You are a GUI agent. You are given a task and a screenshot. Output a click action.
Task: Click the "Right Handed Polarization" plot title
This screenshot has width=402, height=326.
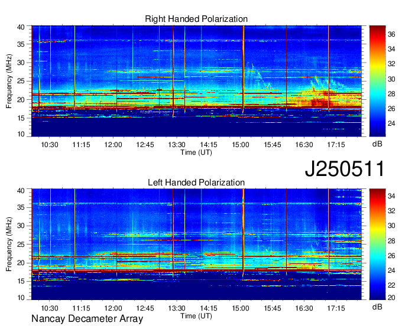(x=196, y=19)
